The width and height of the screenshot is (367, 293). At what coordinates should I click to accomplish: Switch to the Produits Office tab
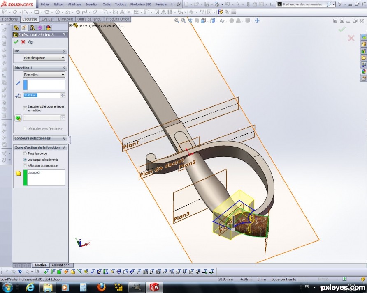[x=118, y=19]
